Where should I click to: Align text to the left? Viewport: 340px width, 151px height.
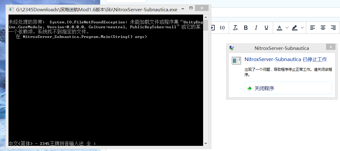point(312,28)
